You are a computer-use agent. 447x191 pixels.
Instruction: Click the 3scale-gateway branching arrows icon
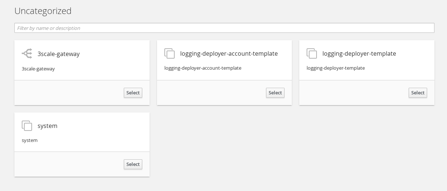(x=27, y=54)
